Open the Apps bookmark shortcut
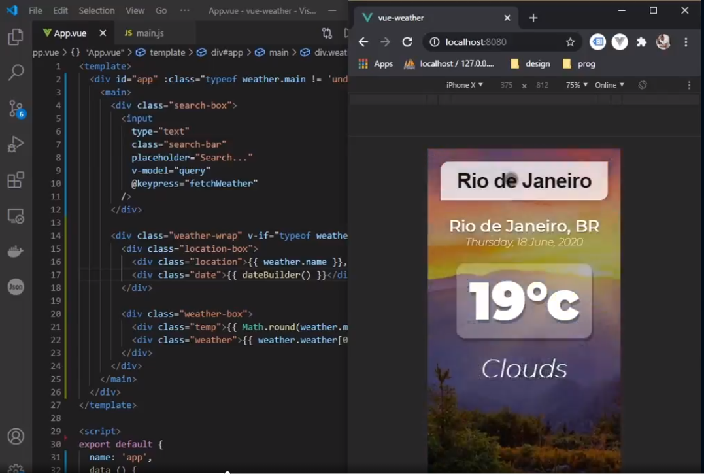704x474 pixels. [376, 63]
